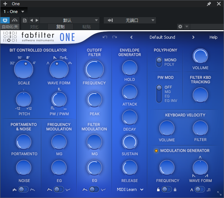Click the 自动化:关 automation button

tap(10, 27)
